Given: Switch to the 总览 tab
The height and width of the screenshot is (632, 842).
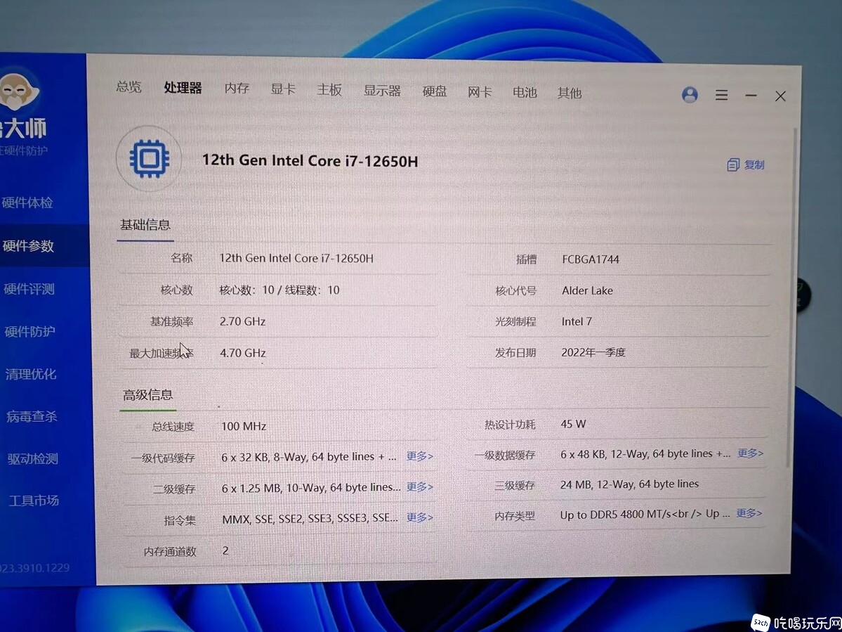Looking at the screenshot, I should (129, 86).
